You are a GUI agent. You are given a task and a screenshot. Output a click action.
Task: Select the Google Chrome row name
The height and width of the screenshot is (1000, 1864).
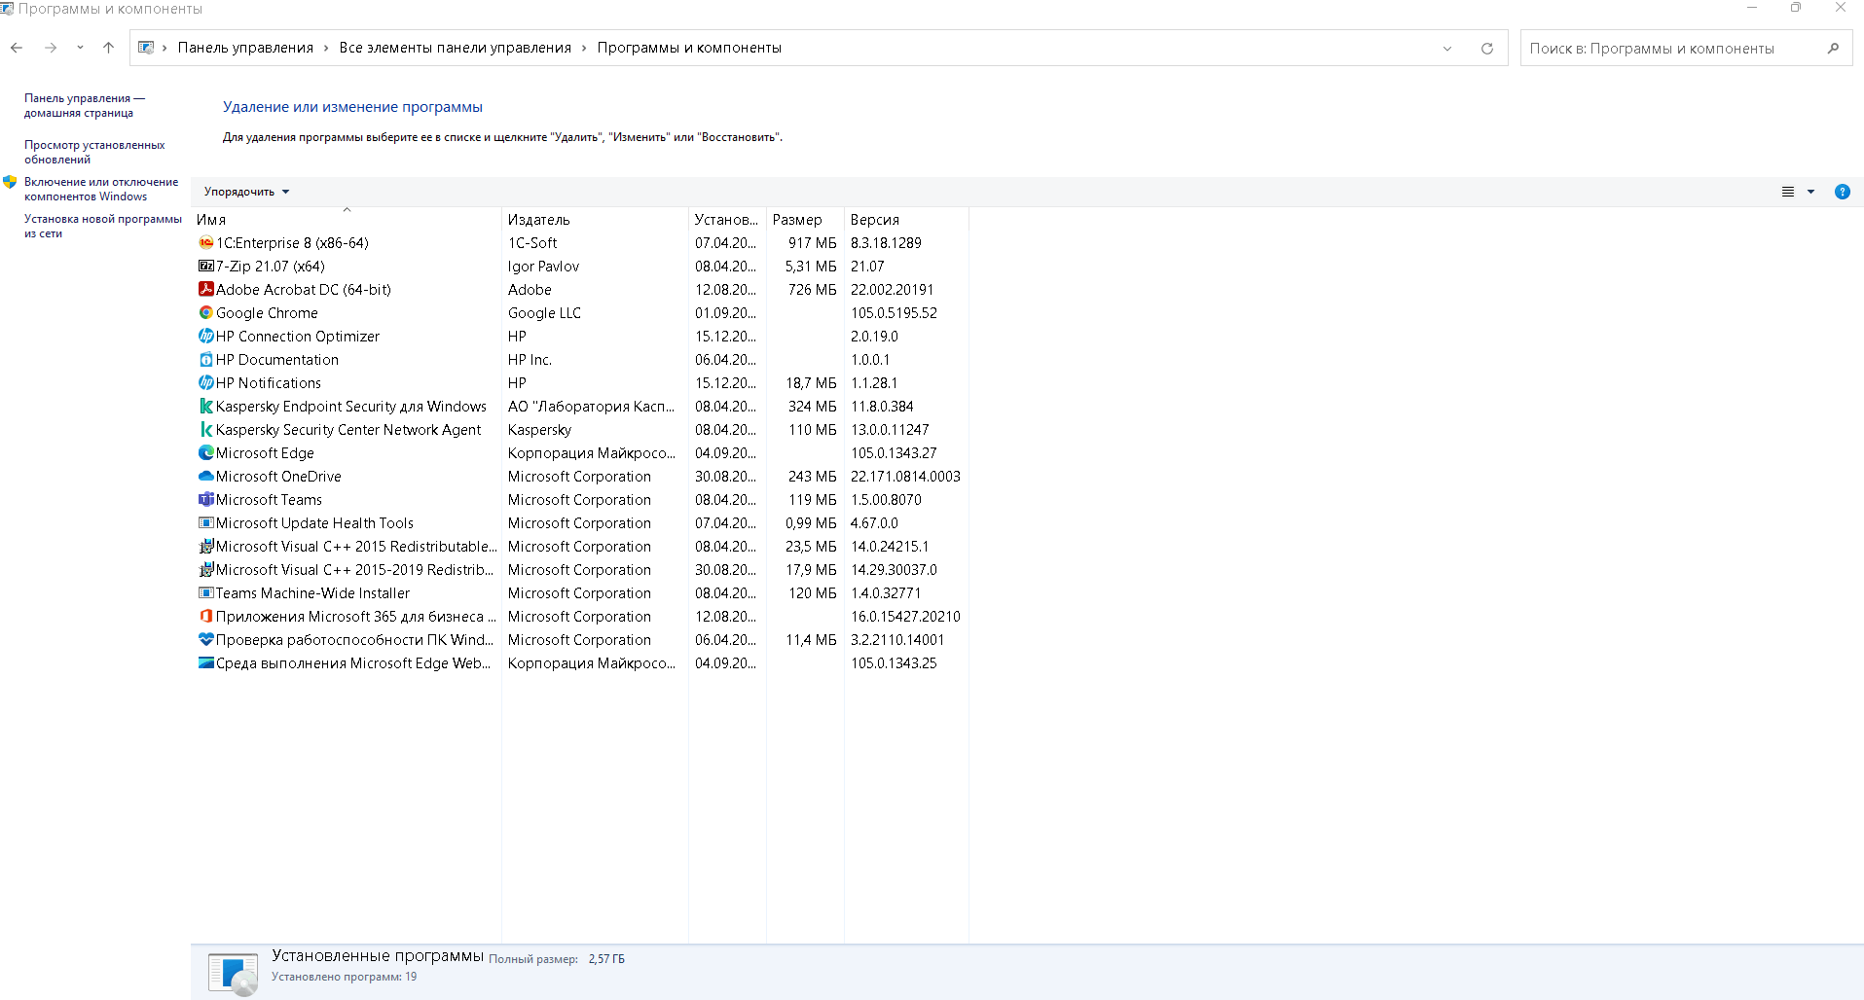(x=267, y=313)
